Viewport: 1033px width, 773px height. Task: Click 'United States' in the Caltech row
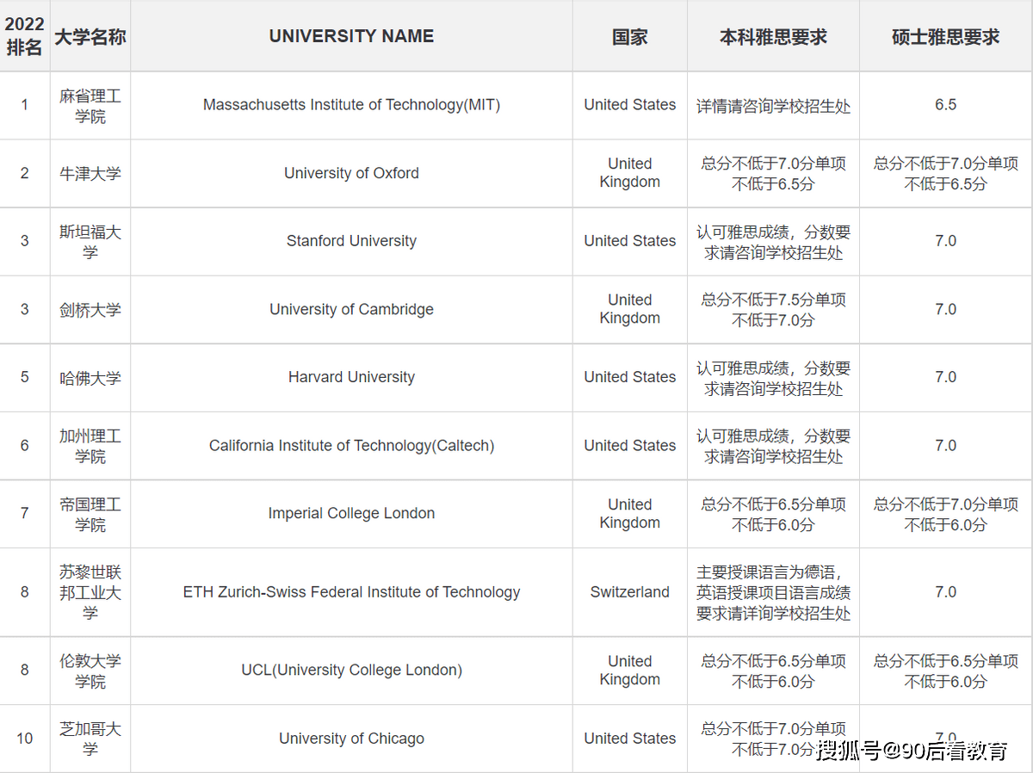pyautogui.click(x=630, y=446)
